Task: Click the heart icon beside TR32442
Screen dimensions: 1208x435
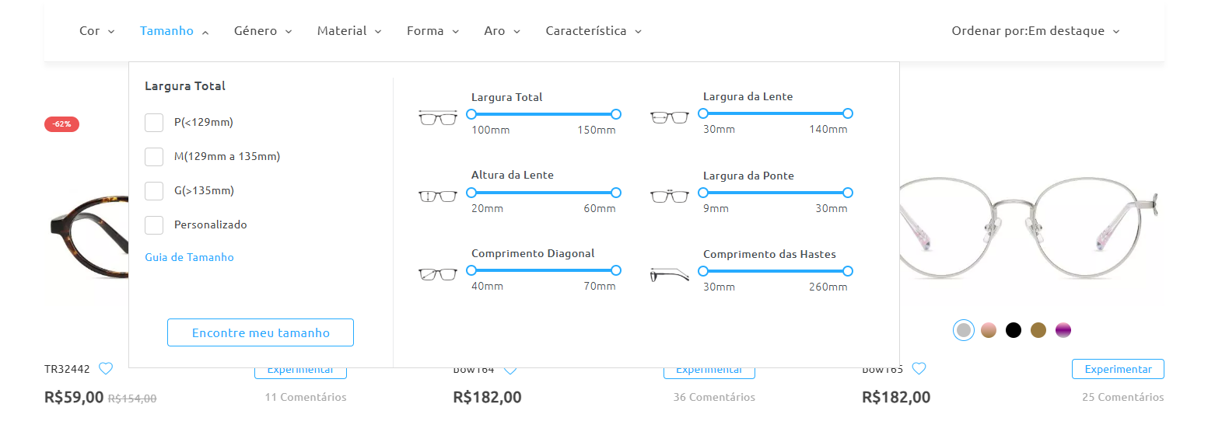Action: pyautogui.click(x=106, y=369)
